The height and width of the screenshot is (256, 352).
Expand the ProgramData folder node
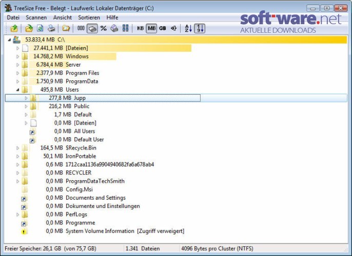(x=18, y=81)
